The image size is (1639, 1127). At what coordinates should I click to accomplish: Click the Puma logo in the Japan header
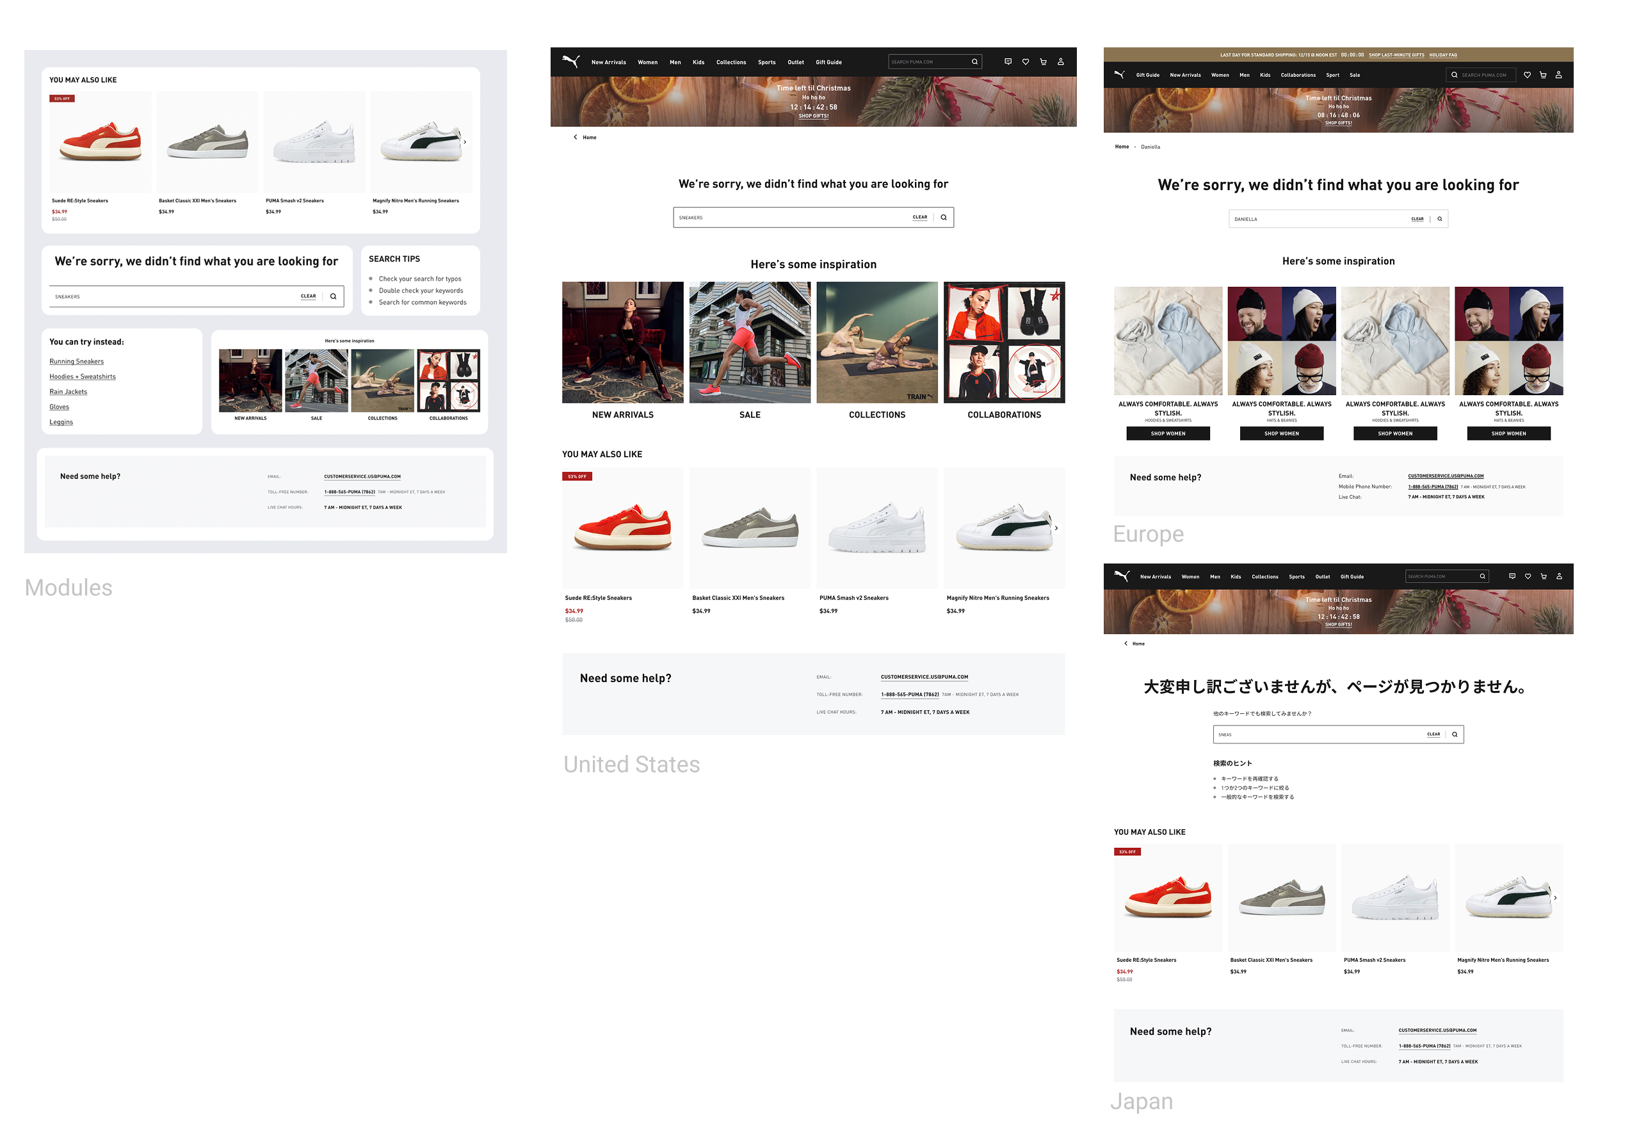tap(1122, 576)
